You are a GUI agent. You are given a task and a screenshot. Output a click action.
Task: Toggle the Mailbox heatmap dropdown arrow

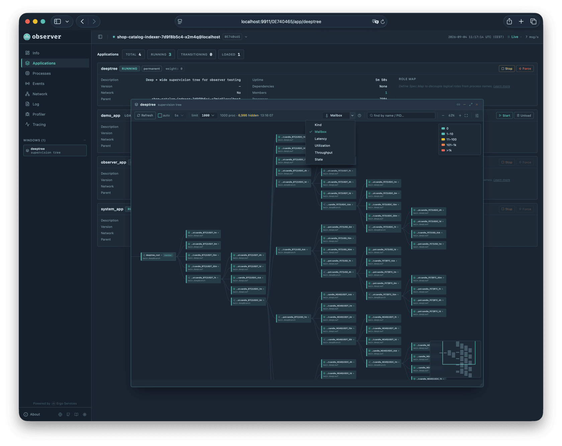click(352, 116)
